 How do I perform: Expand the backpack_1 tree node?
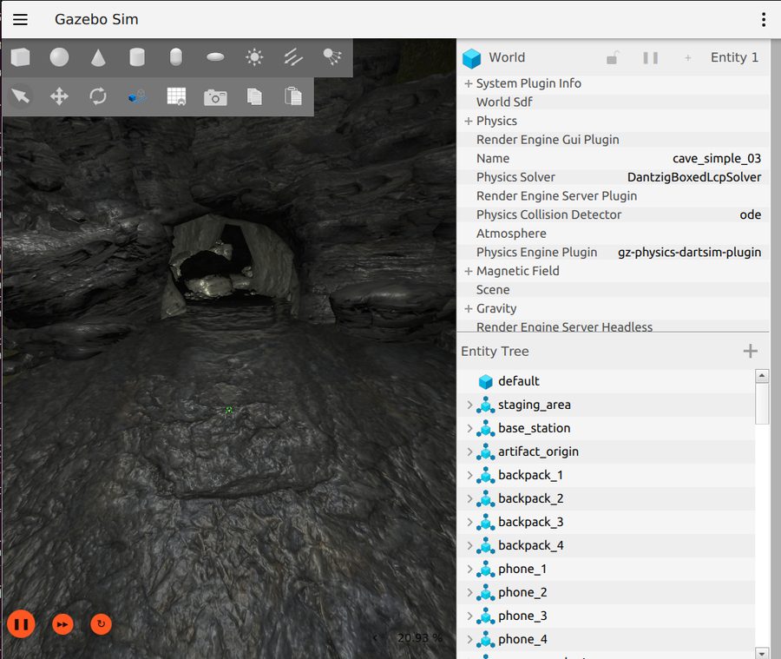(x=469, y=475)
